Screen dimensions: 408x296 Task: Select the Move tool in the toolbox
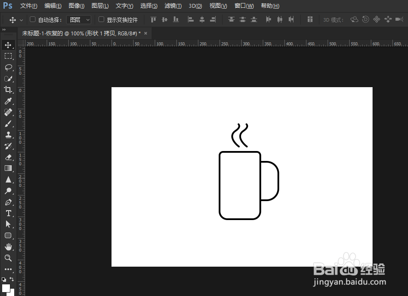(x=8, y=45)
